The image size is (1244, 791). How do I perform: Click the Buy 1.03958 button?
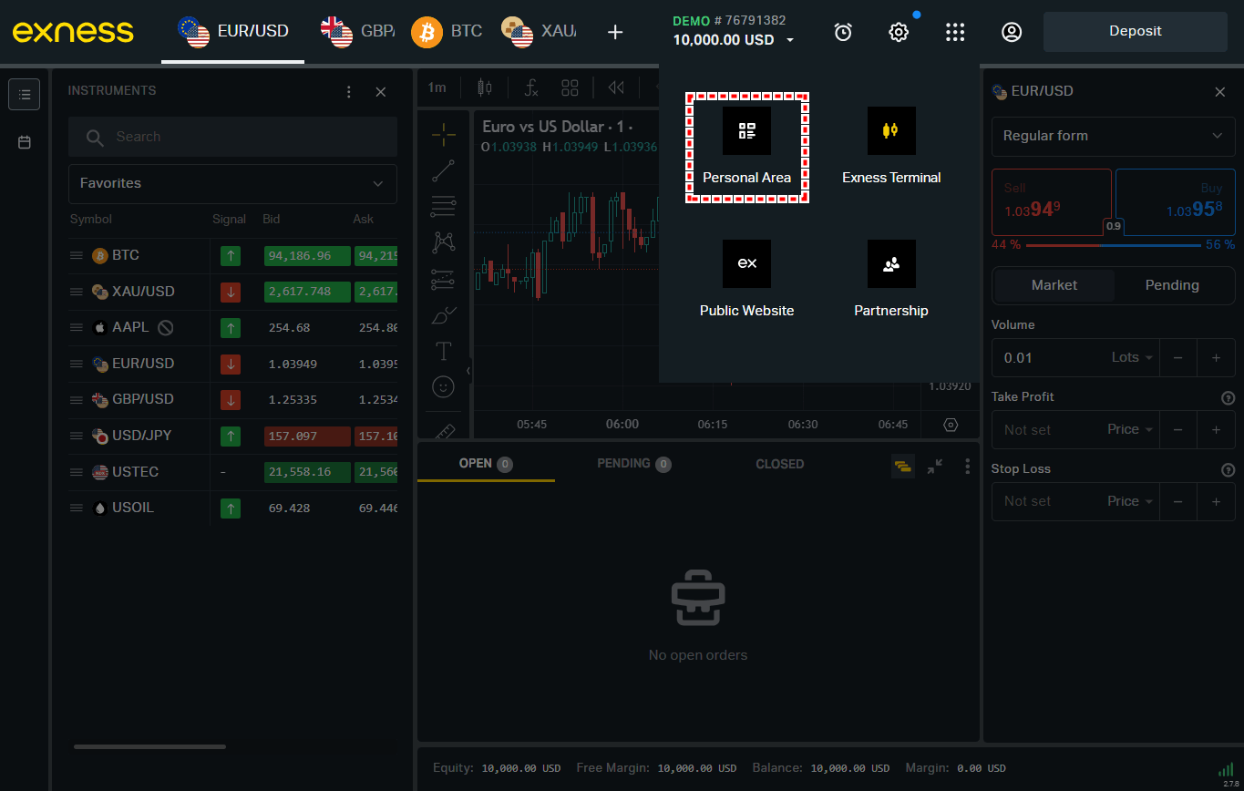(1176, 203)
